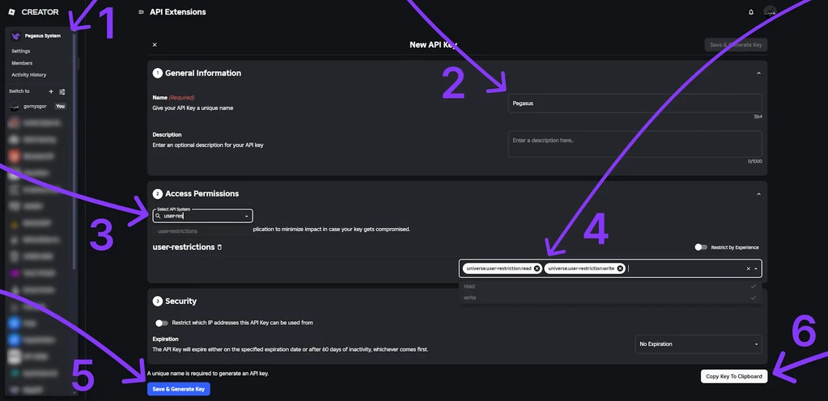
Task: Open the filter icon beside Switch to
Action: pos(62,91)
